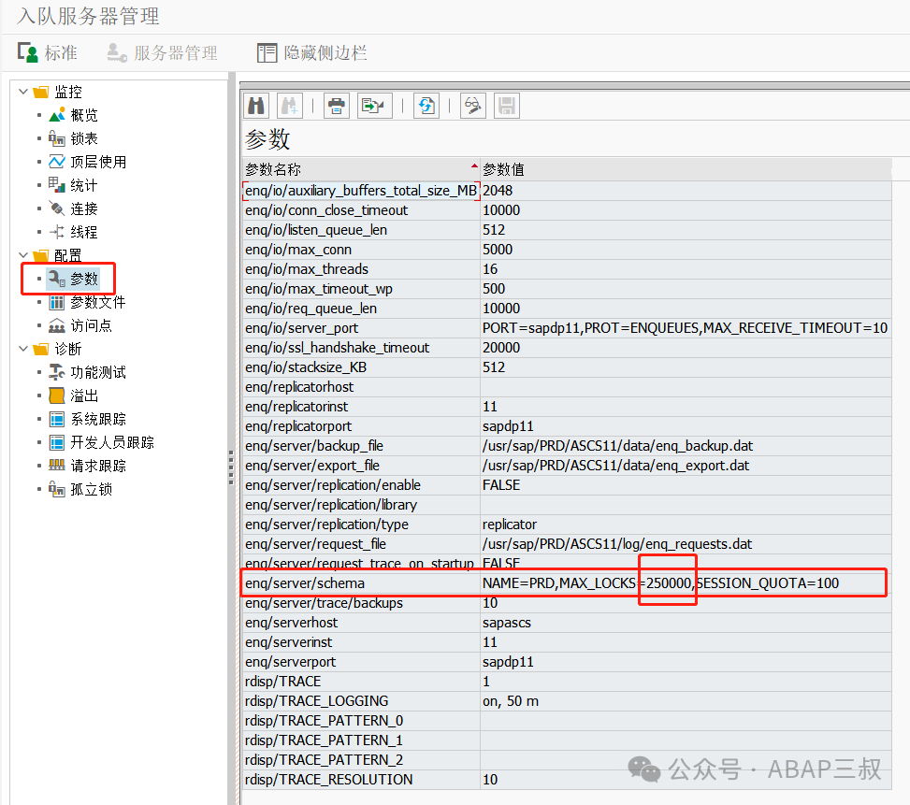Click the 标准 button label
The image size is (910, 805).
point(61,52)
